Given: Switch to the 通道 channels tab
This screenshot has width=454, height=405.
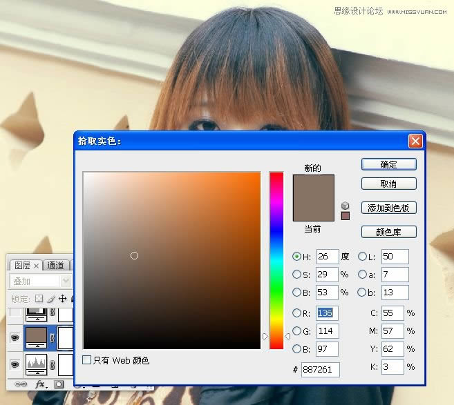Looking at the screenshot, I should [x=57, y=265].
